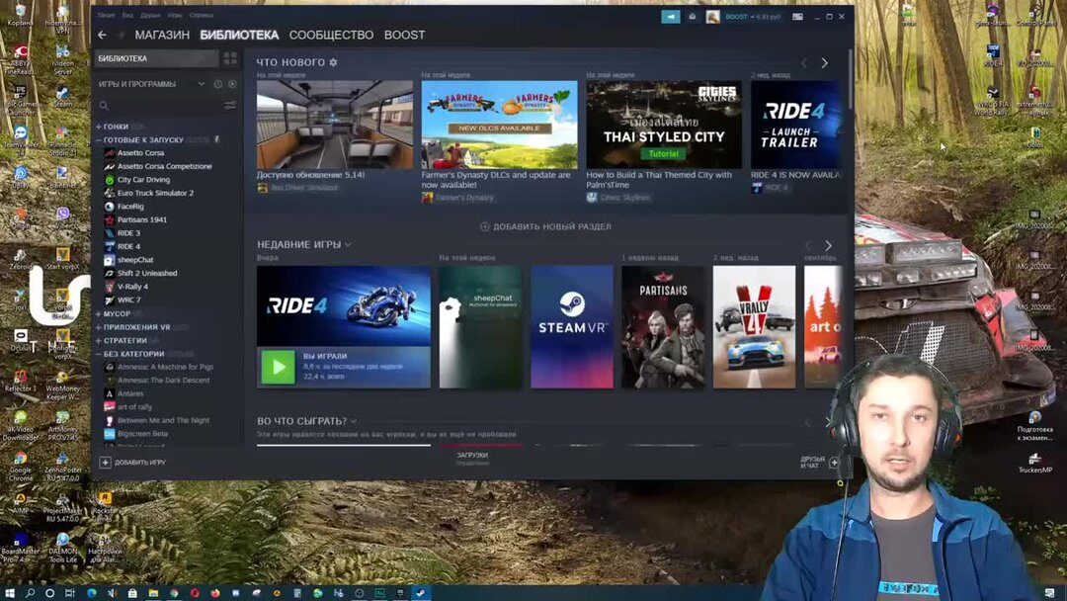The width and height of the screenshot is (1067, 601).
Task: Click the profile avatar in Steam header
Action: (x=712, y=17)
